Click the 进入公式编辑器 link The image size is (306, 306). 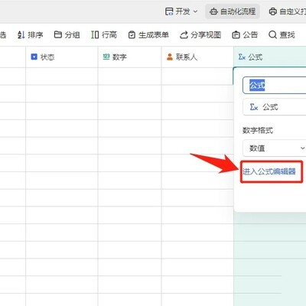[269, 171]
